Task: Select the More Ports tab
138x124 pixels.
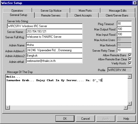Action: 85,10
